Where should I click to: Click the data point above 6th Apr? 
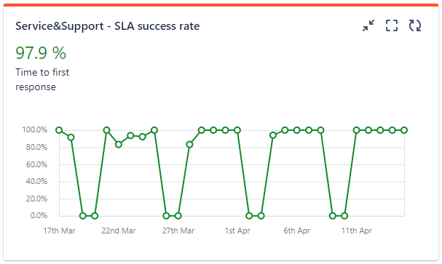coord(297,130)
